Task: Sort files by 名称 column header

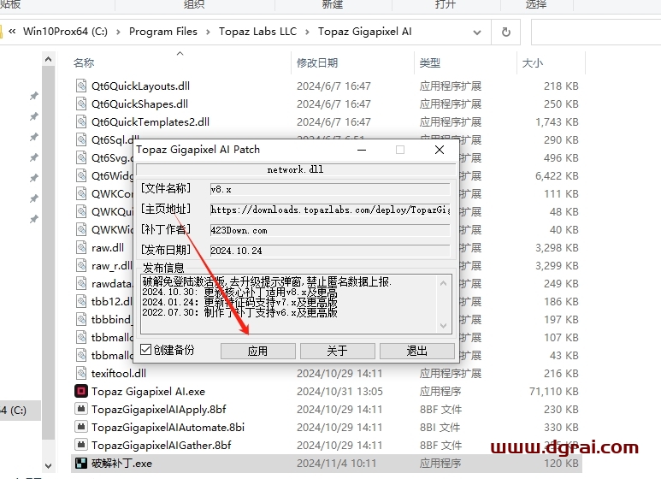Action: pos(84,62)
